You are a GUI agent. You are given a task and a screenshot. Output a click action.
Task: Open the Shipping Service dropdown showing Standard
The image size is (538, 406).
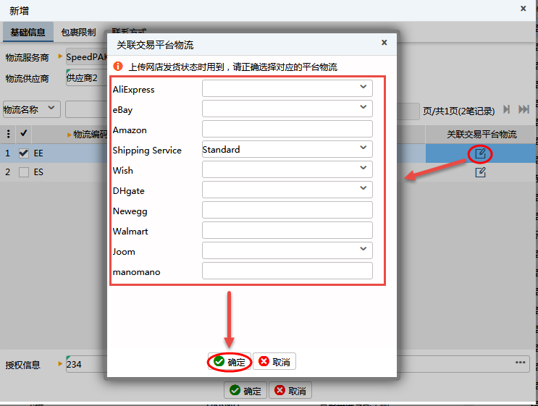[x=363, y=148]
